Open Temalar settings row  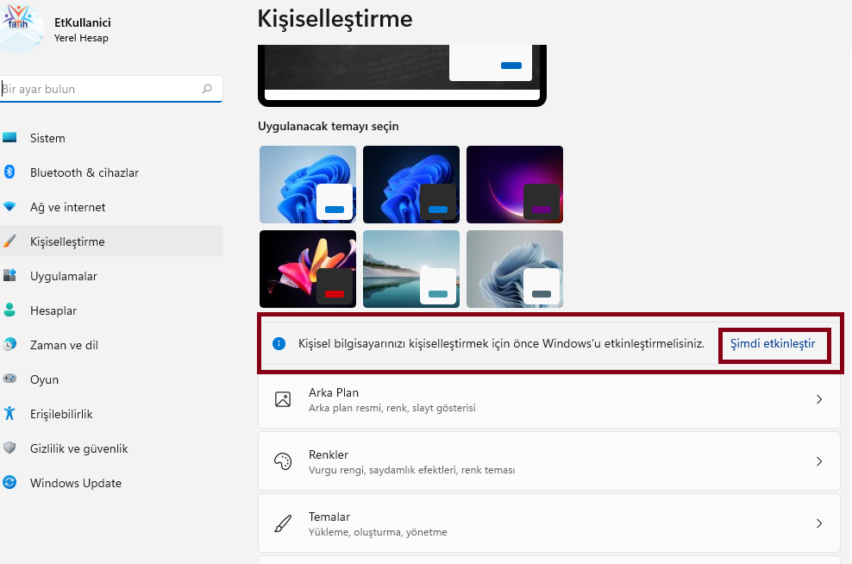tap(549, 523)
